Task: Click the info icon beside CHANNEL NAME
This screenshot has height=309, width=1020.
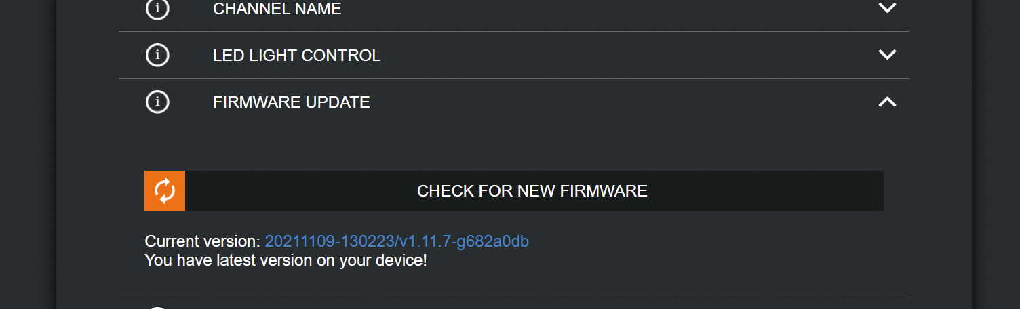Action: point(157,8)
